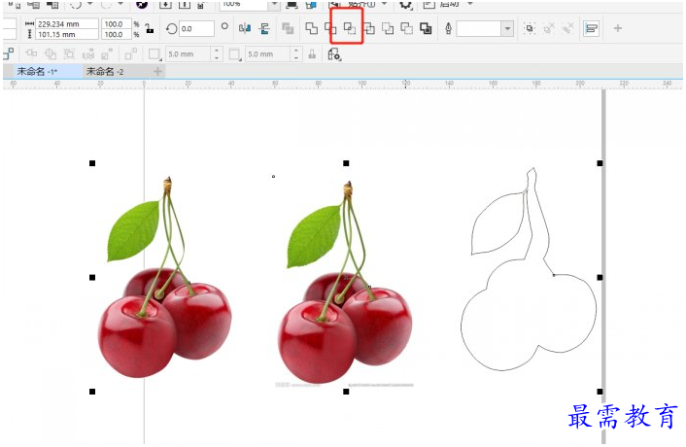Viewport: 686px width, 447px height.
Task: Click the second 5.0 mm margin field
Action: [x=268, y=54]
